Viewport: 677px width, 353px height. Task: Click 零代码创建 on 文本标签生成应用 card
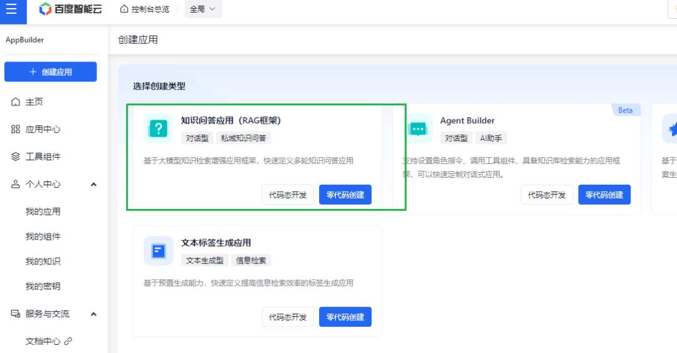click(345, 317)
